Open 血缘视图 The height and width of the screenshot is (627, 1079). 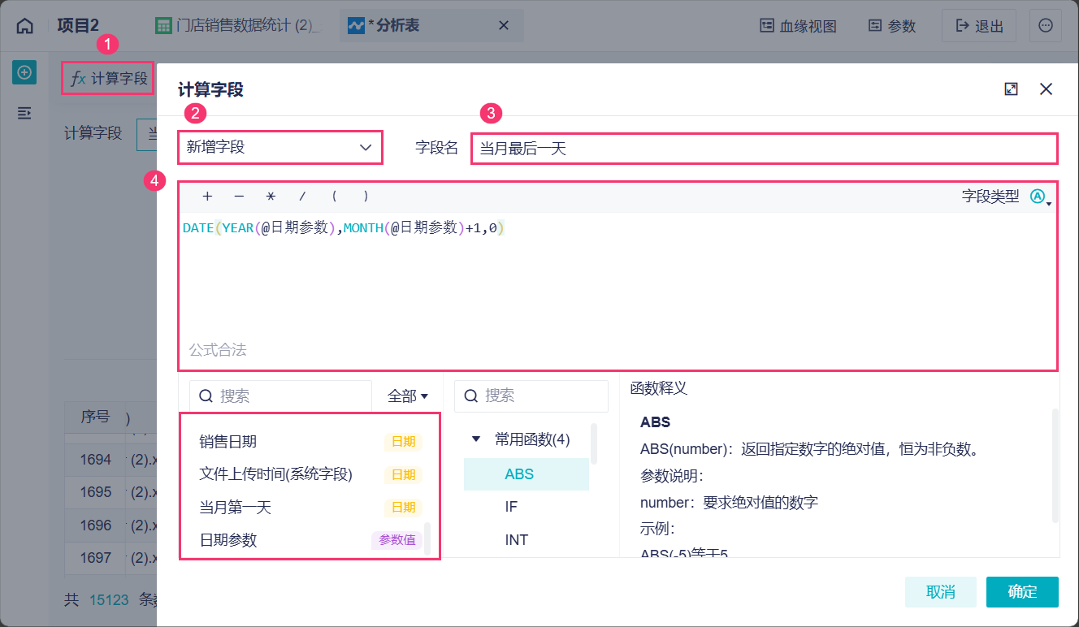(798, 26)
